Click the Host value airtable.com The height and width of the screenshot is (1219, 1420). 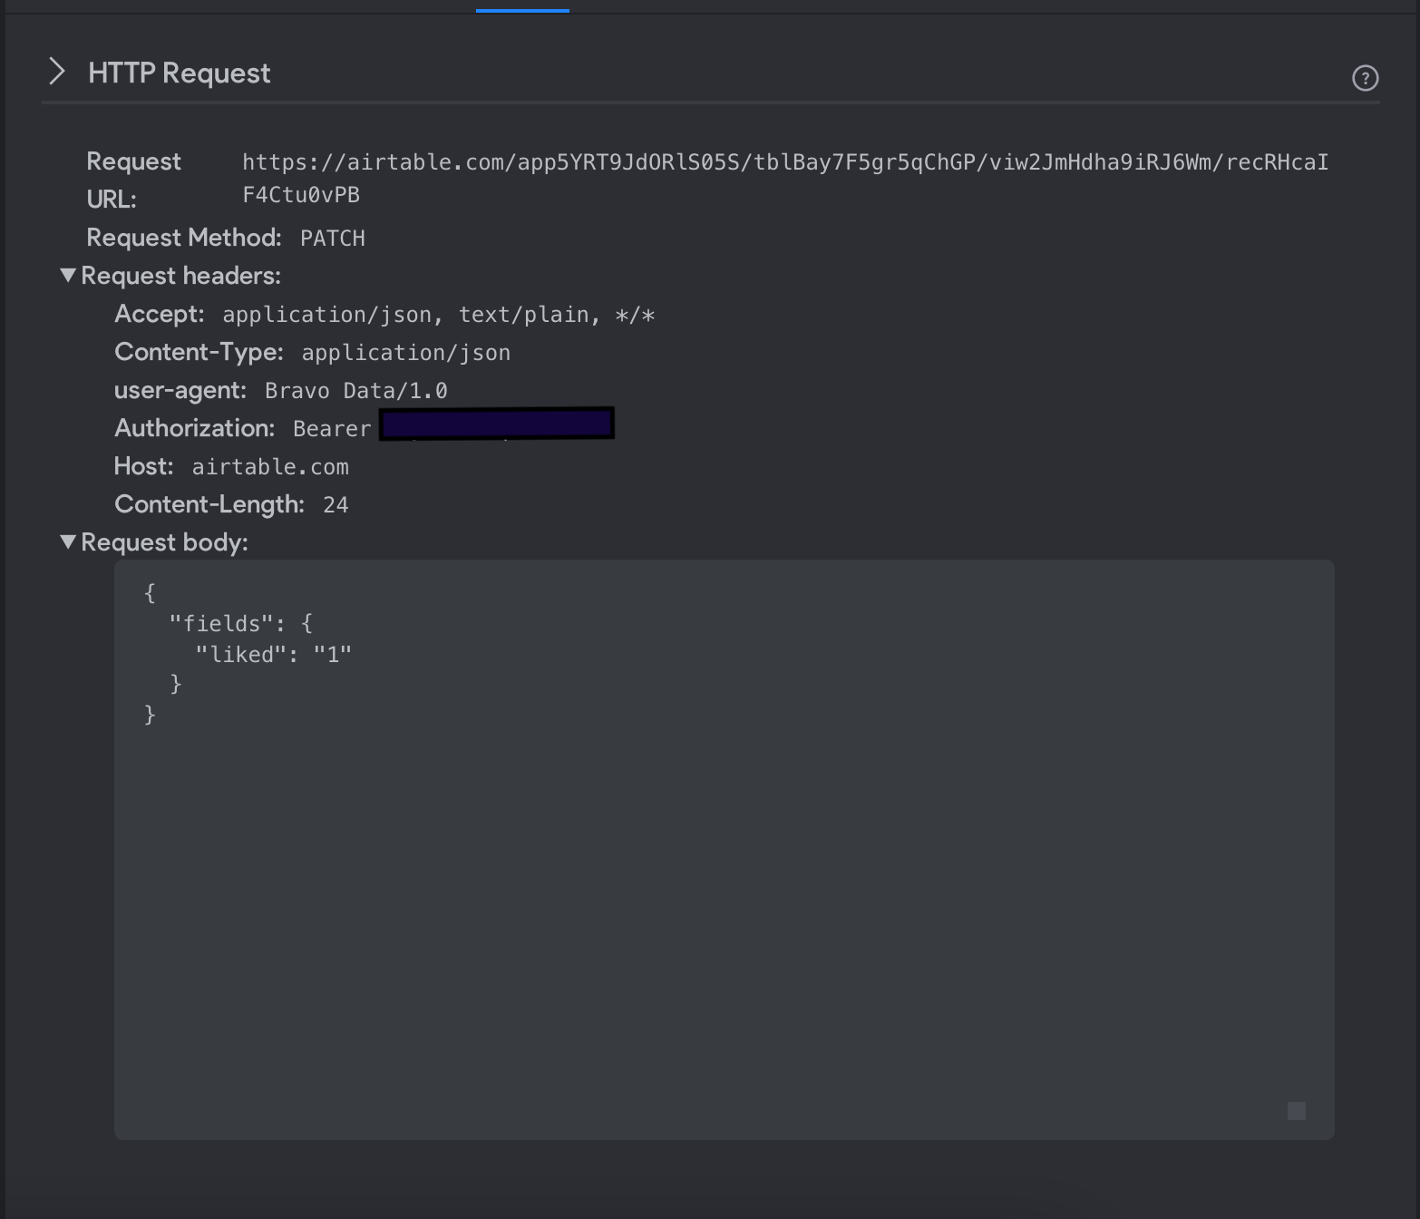(270, 467)
